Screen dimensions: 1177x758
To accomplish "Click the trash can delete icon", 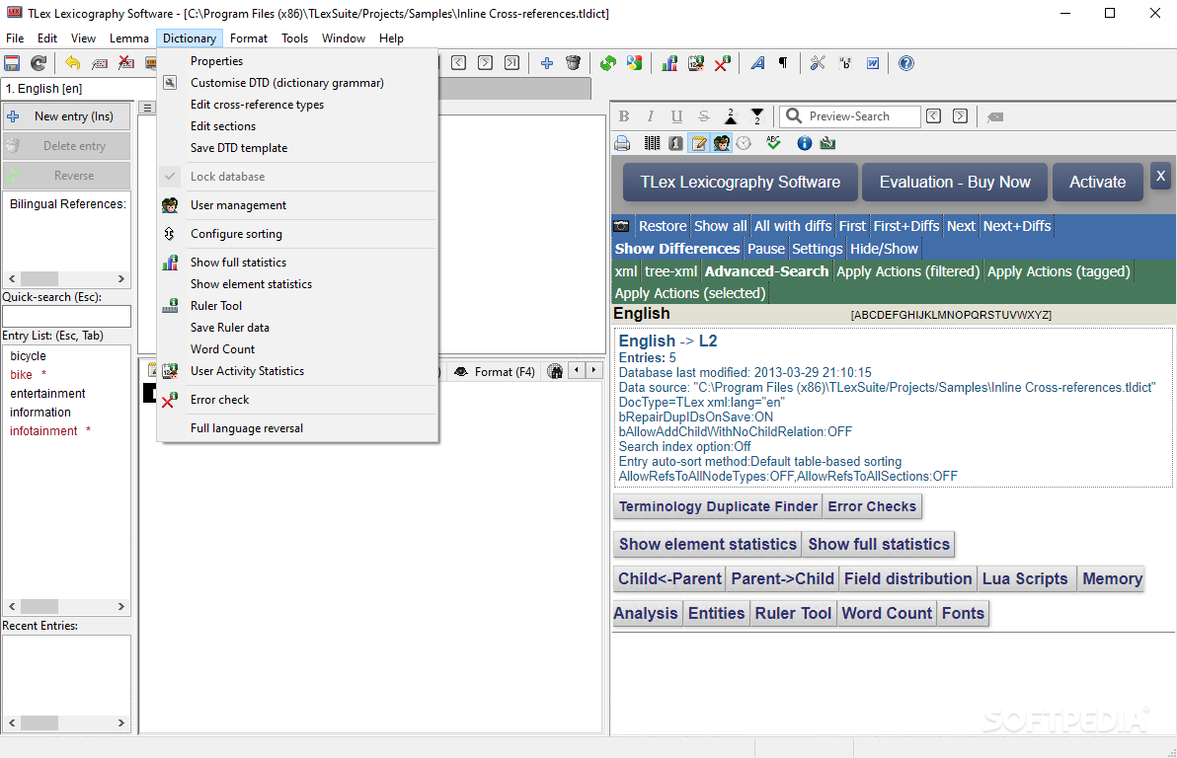I will 573,63.
